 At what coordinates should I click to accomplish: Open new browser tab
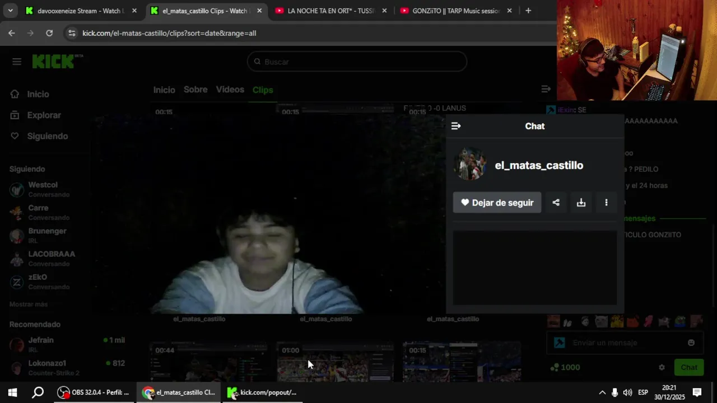point(528,11)
